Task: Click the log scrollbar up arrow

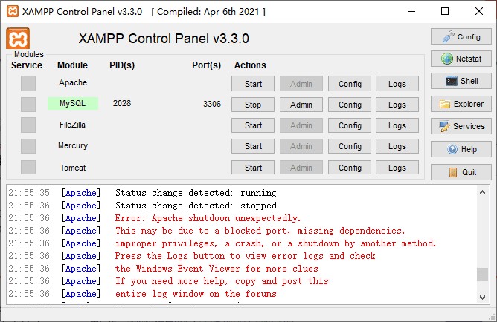Action: pos(482,192)
